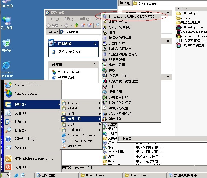Click the 证书颁发机构 icon
The height and width of the screenshot is (178, 207).
pos(105,98)
